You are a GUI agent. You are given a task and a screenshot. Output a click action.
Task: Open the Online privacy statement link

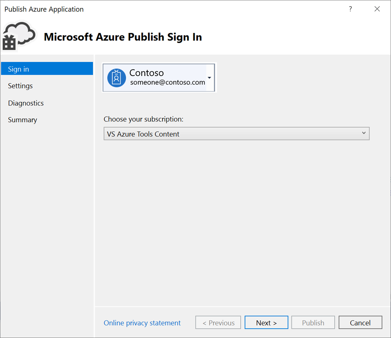point(142,323)
